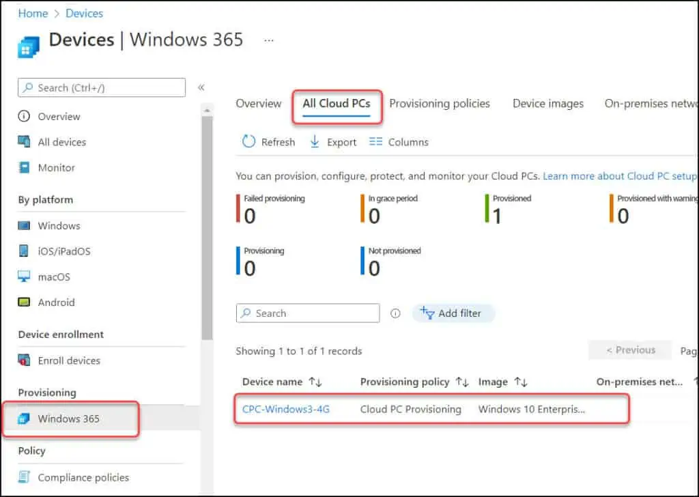699x497 pixels.
Task: Click the Provisioned with warning tile
Action: point(653,209)
